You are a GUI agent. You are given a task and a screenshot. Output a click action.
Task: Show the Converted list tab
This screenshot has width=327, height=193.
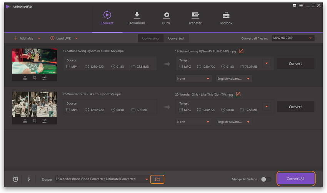click(176, 38)
